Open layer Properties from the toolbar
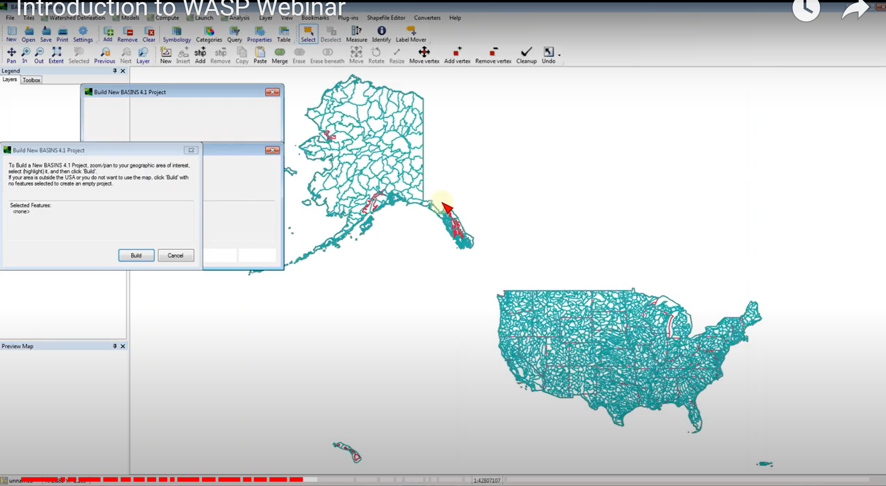Viewport: 886px width, 486px height. (259, 34)
